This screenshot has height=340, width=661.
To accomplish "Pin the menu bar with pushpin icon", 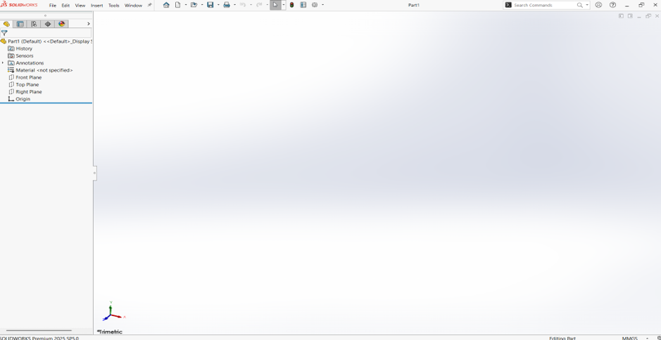I will click(150, 5).
